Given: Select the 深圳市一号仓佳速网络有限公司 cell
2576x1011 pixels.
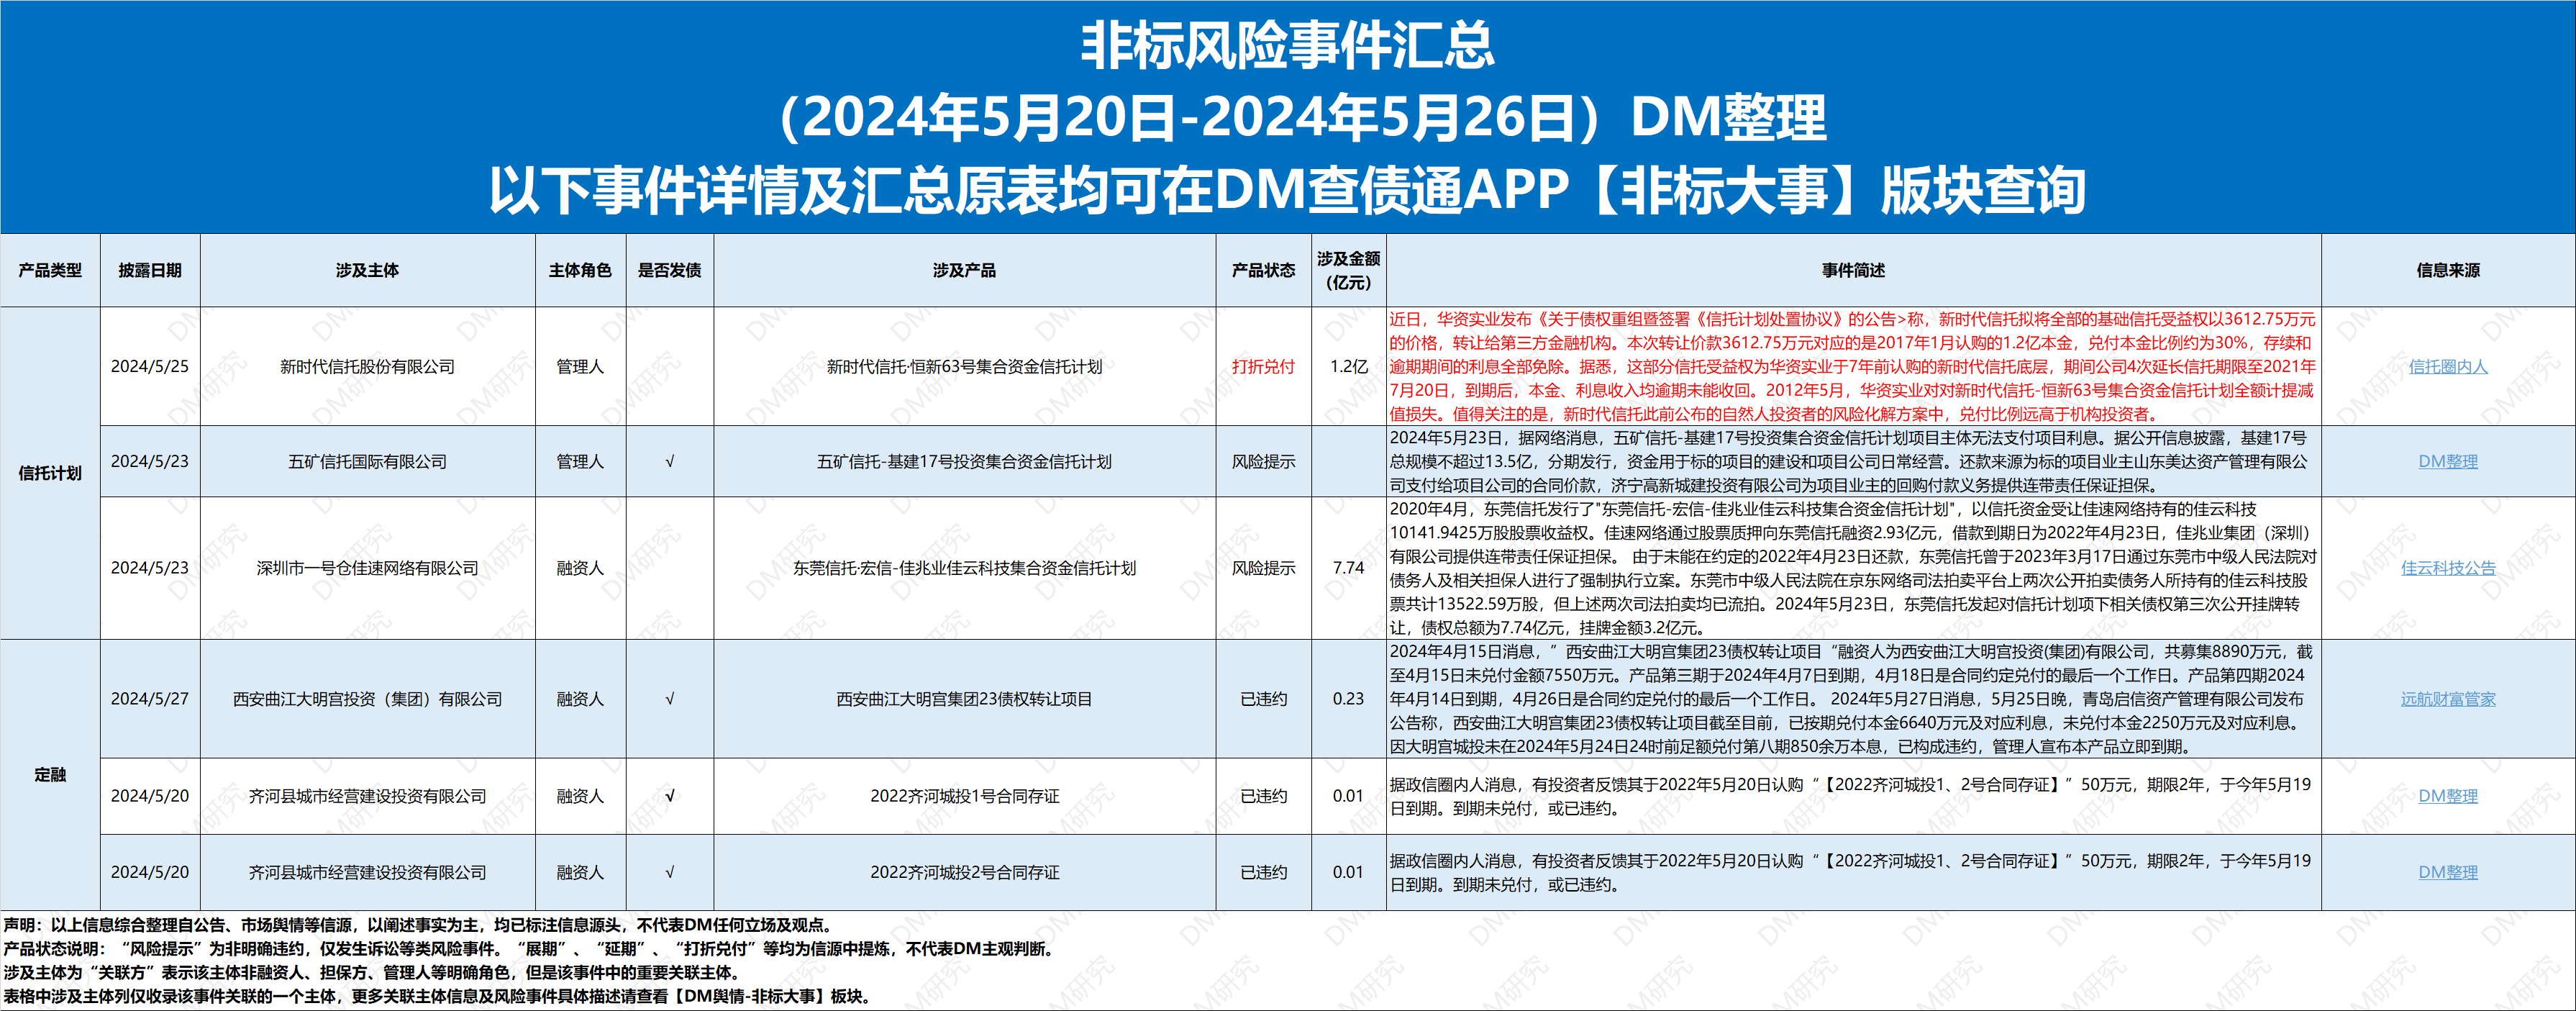Looking at the screenshot, I should 367,568.
